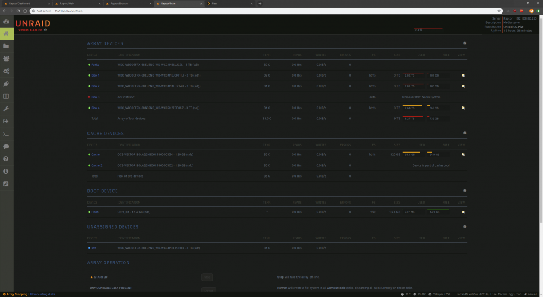
Task: Click the browser home button
Action: 25,11
